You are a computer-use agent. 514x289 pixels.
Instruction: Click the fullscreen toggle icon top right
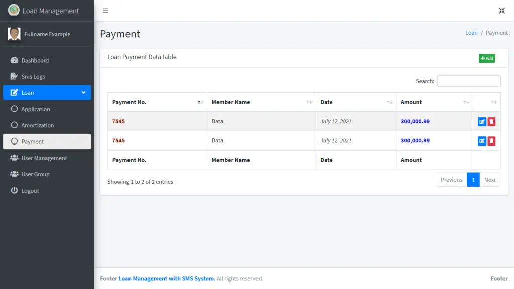coord(501,10)
